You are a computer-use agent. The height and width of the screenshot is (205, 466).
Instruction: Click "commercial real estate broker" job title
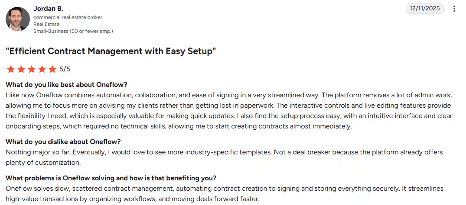pyautogui.click(x=68, y=17)
